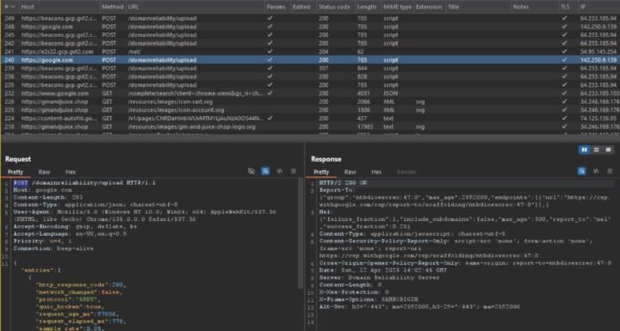Click the 204 status code cell

click(324, 52)
